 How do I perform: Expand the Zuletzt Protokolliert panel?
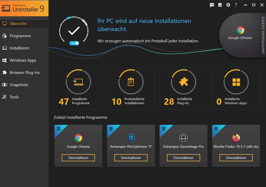click(x=263, y=35)
